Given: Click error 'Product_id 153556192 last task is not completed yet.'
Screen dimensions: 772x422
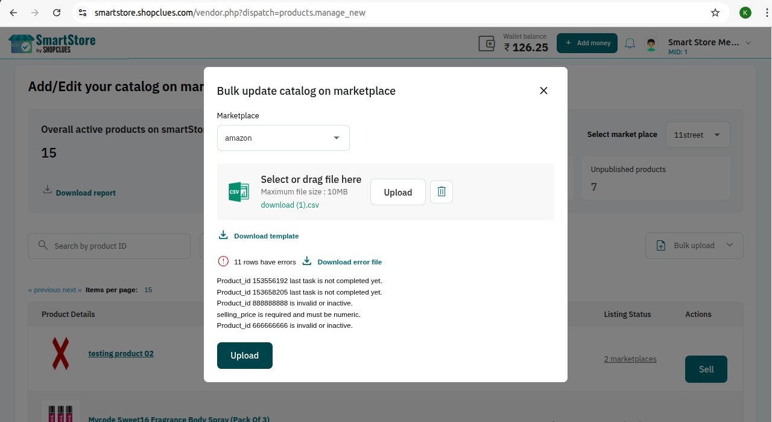Looking at the screenshot, I should [300, 281].
